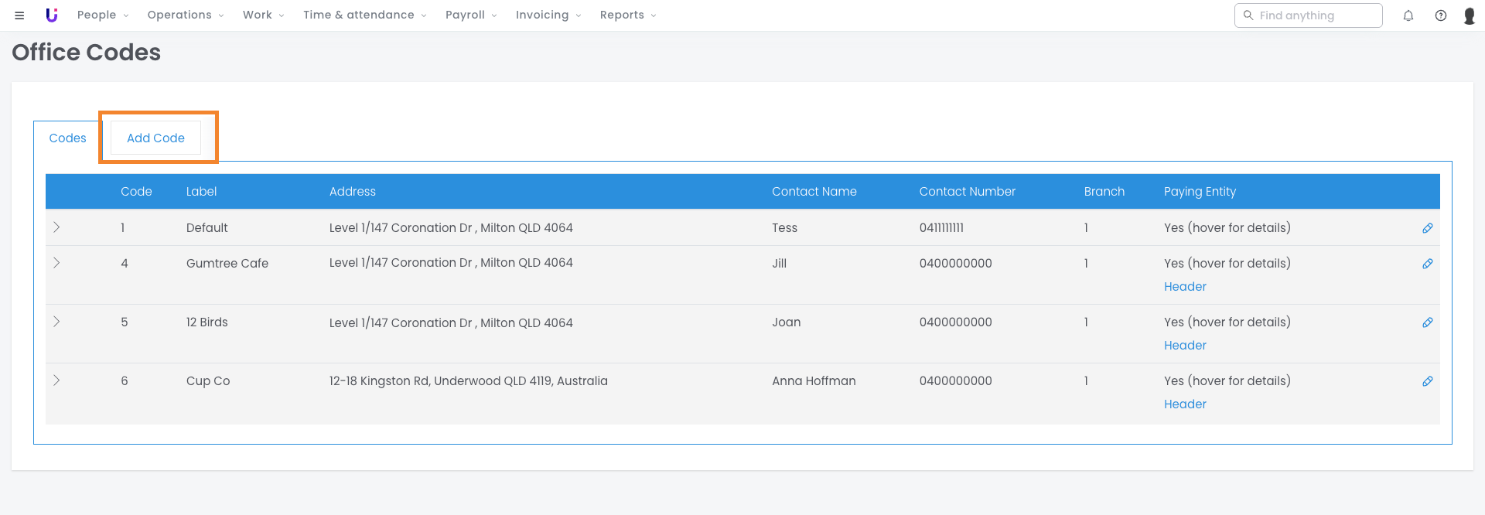The width and height of the screenshot is (1485, 515).
Task: Click contact name 'Anna Hoffman'
Action: click(814, 381)
